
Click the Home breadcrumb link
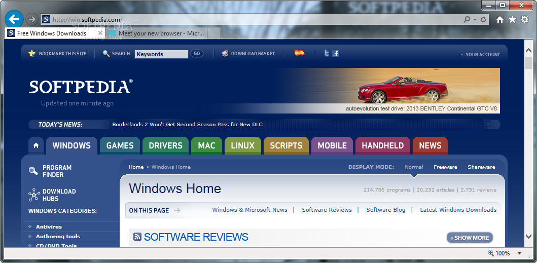coord(136,167)
